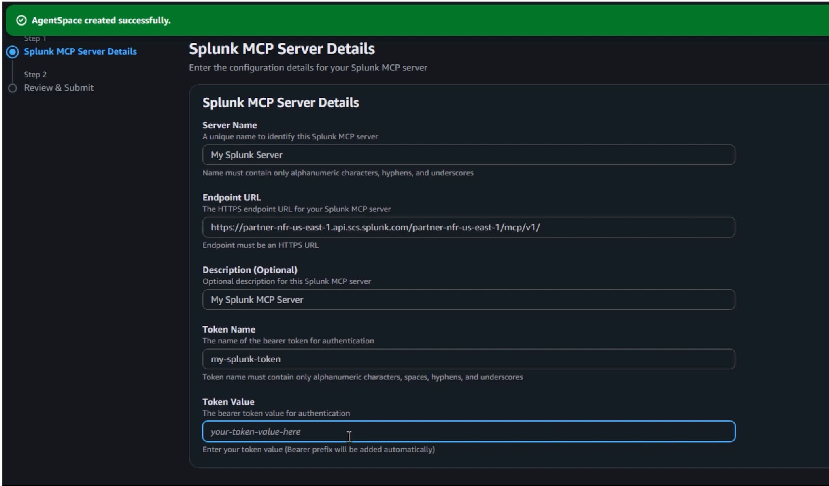Click the green success checkmark icon
The width and height of the screenshot is (829, 486).
21,20
